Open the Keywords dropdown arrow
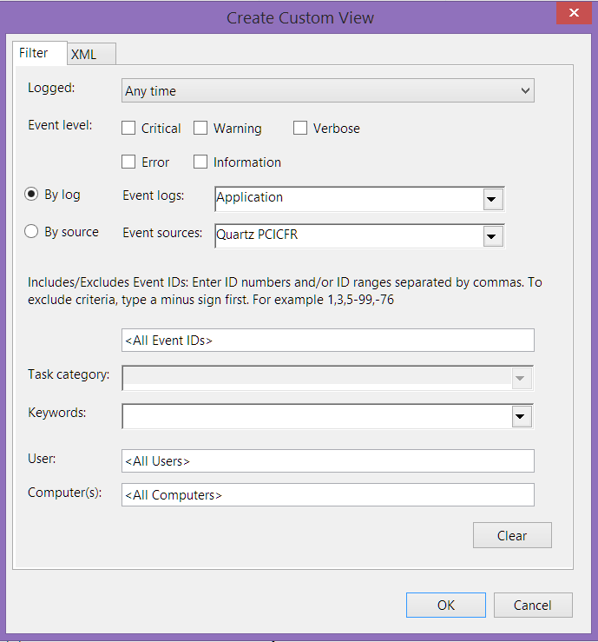598x642 pixels. click(522, 416)
